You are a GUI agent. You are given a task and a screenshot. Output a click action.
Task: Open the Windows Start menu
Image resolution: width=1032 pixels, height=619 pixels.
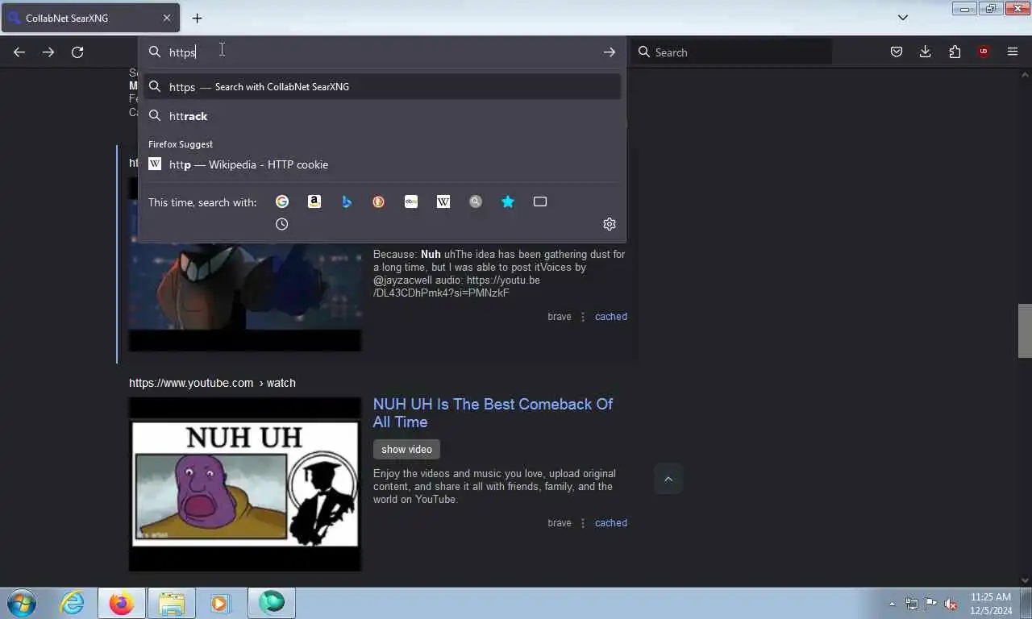22,603
